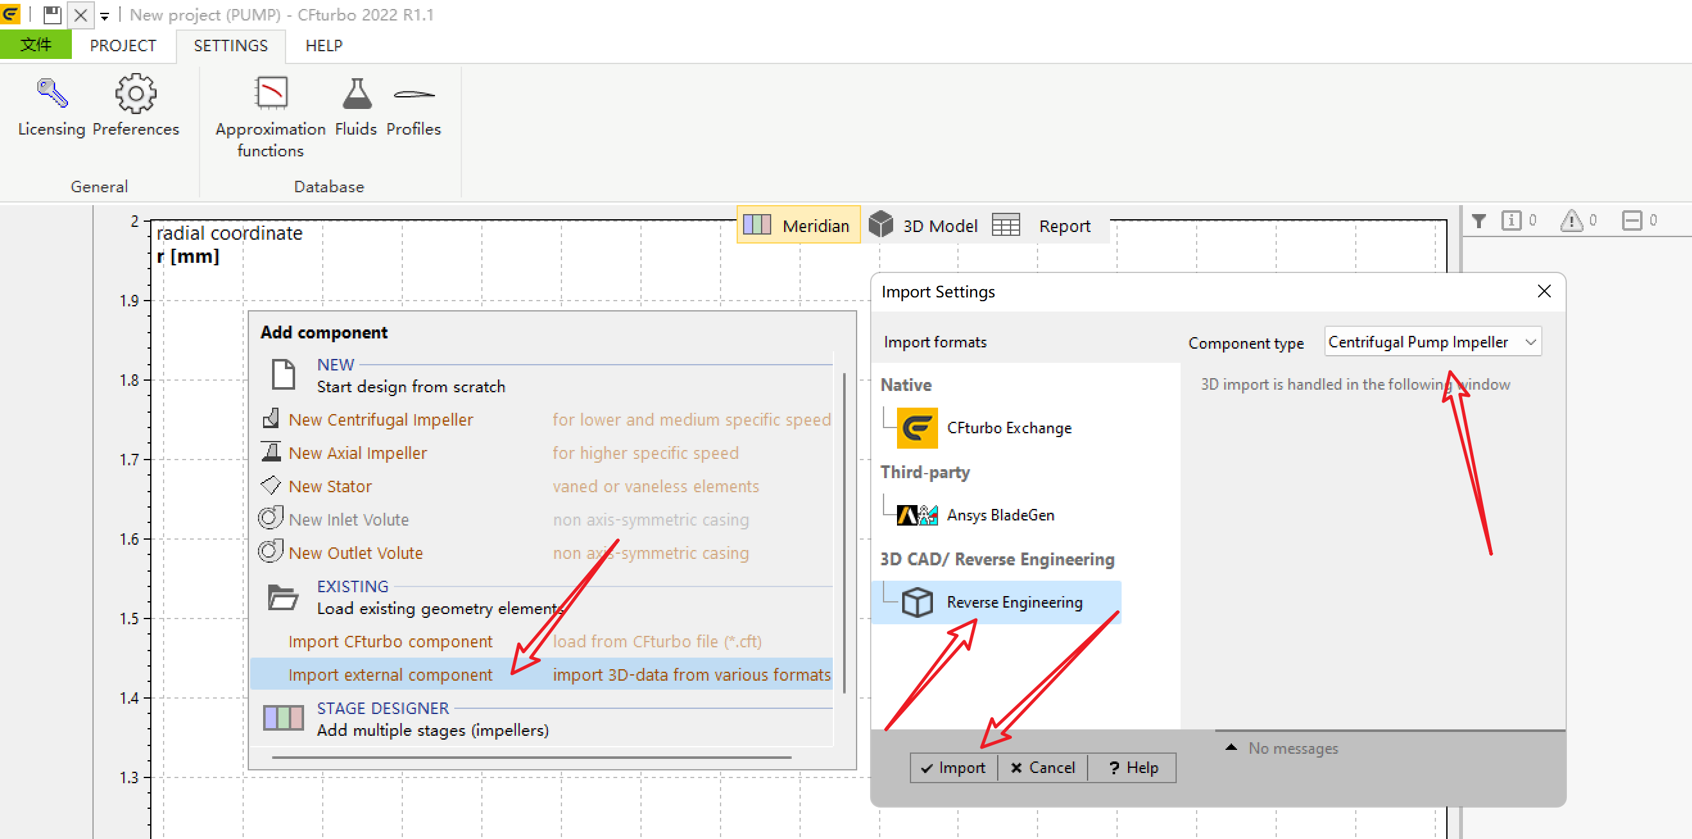Click 'Start design from scratch' text
Image resolution: width=1692 pixels, height=839 pixels.
coord(411,386)
